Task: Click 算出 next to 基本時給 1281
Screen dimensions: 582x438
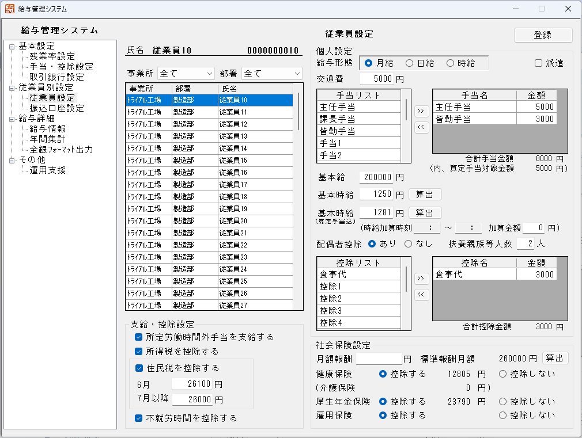Action: point(425,213)
